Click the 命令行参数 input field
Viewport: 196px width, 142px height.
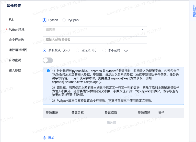(x=95, y=40)
